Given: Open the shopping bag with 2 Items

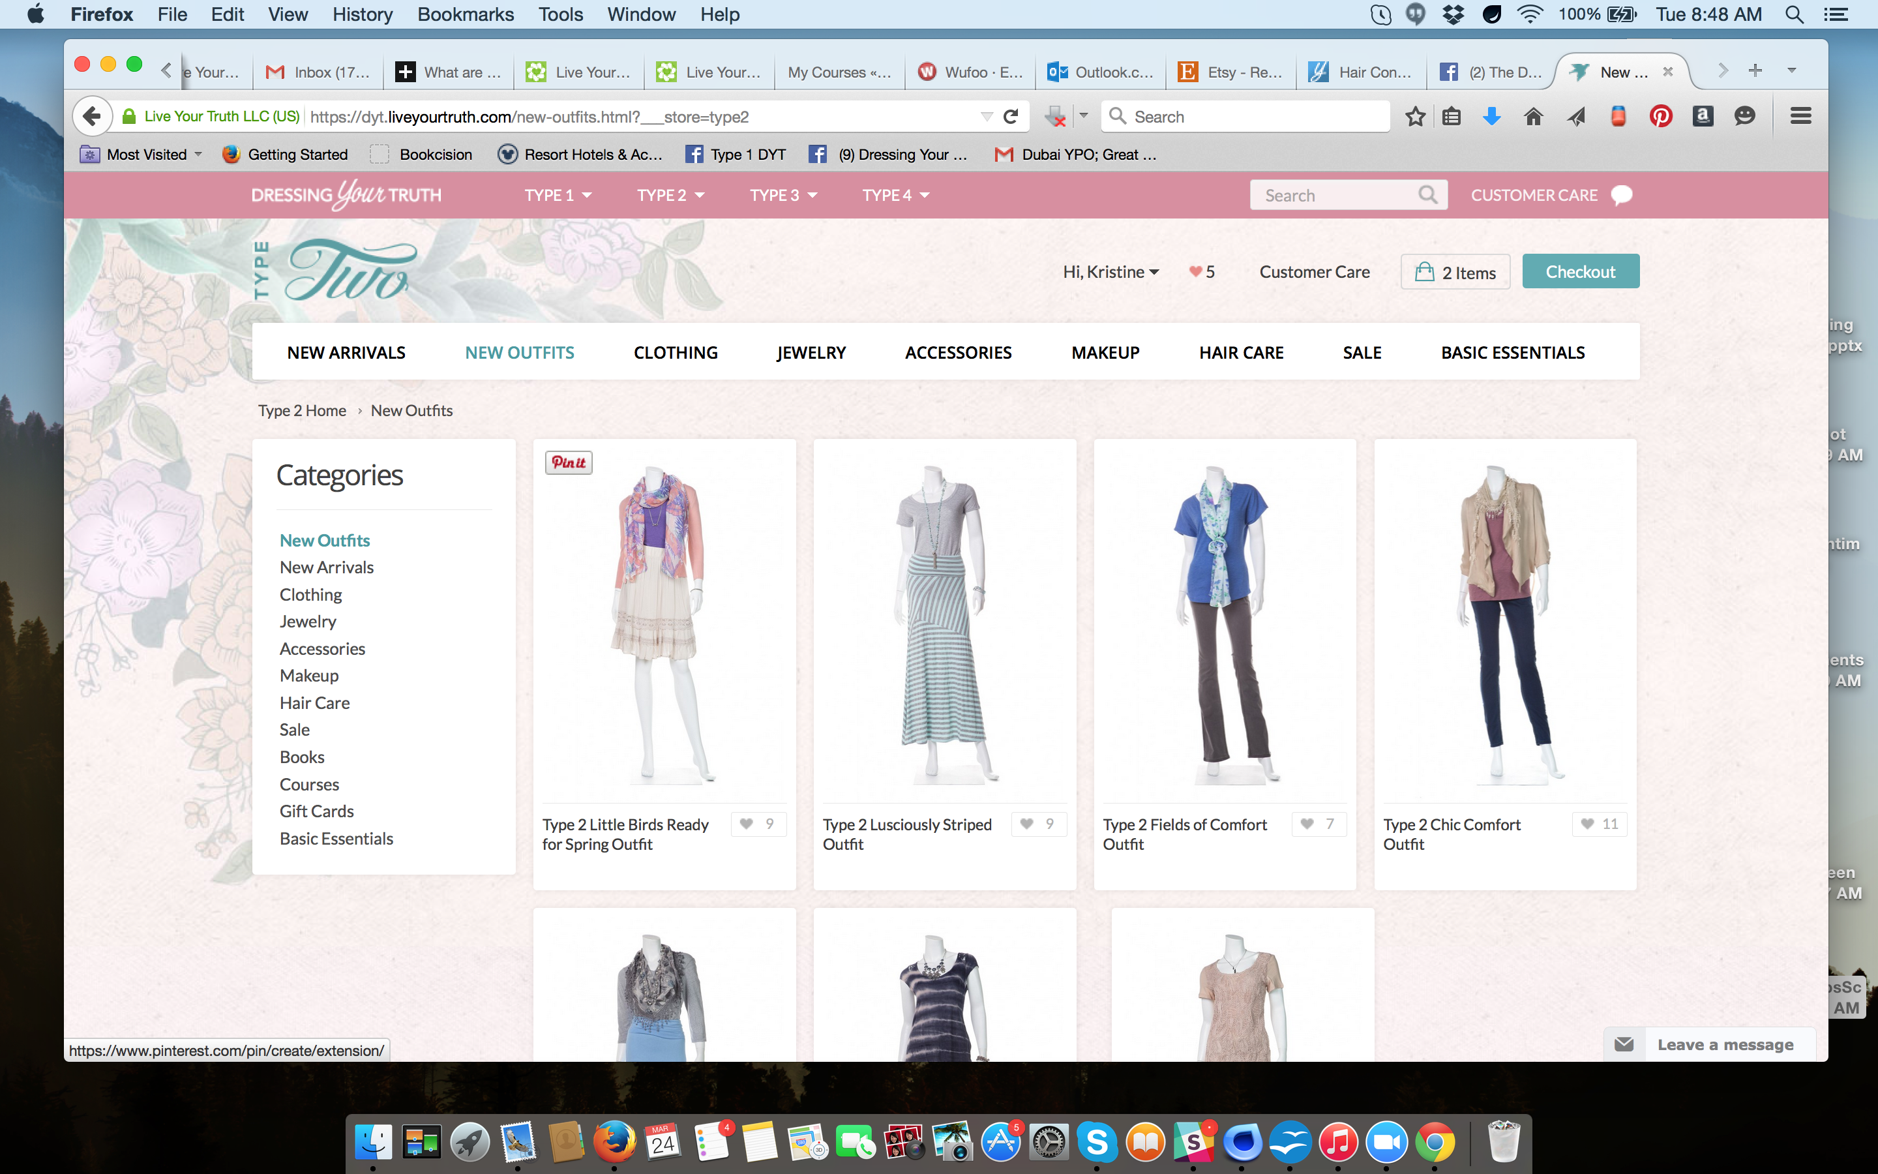Looking at the screenshot, I should click(x=1455, y=272).
